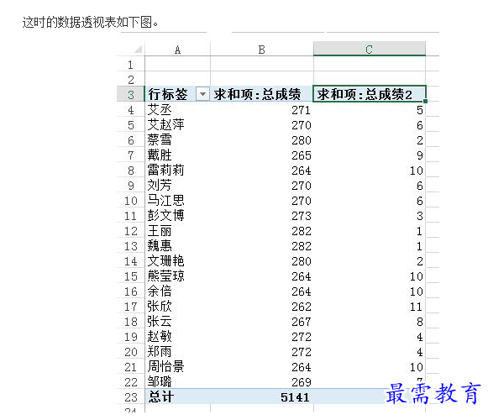Image resolution: width=488 pixels, height=420 pixels.
Task: Click score 269 in 邹璐 row
Action: 302,382
